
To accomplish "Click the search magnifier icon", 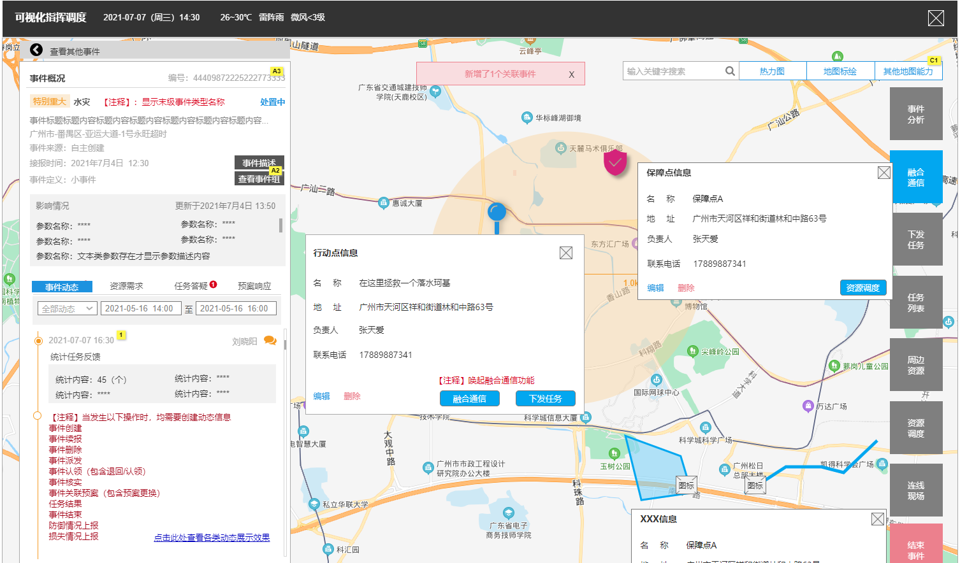I will tap(730, 71).
